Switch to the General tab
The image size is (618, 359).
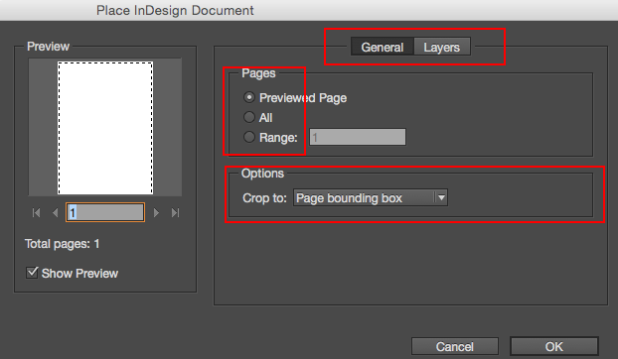pyautogui.click(x=382, y=48)
